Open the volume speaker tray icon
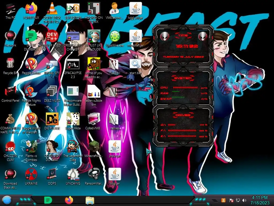 [x=244, y=200]
